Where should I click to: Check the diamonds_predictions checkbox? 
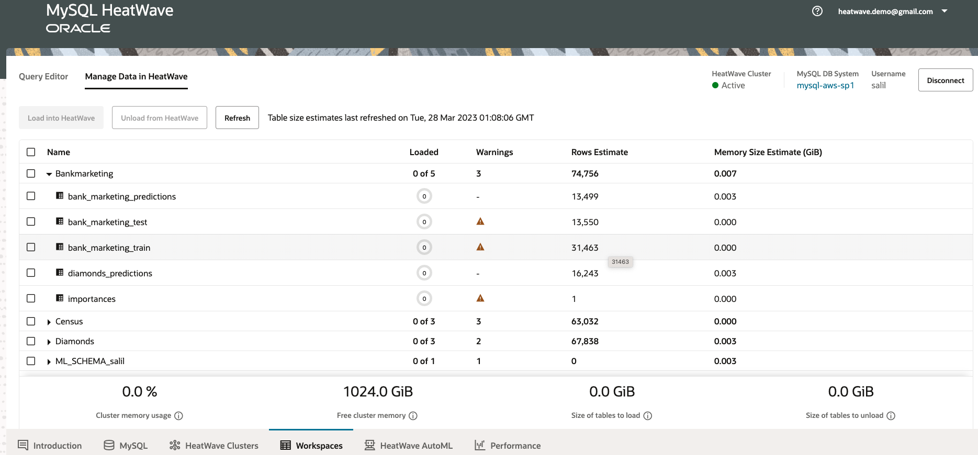(x=31, y=273)
